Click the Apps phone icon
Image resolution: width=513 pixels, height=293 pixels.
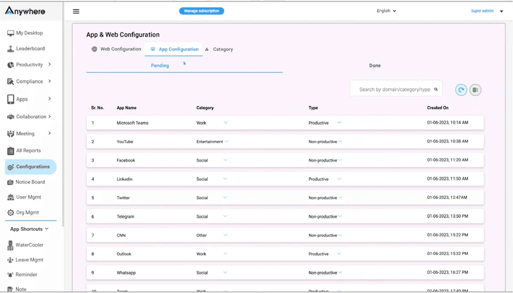11,99
